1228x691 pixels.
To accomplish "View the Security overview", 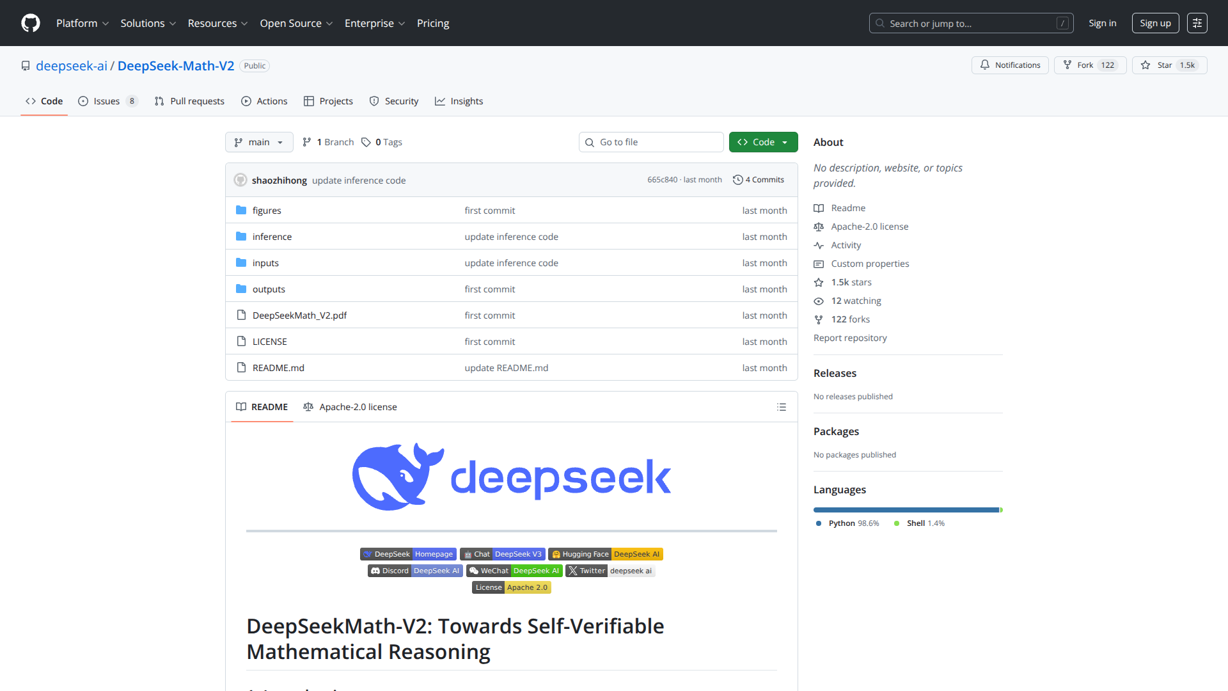I will [394, 100].
